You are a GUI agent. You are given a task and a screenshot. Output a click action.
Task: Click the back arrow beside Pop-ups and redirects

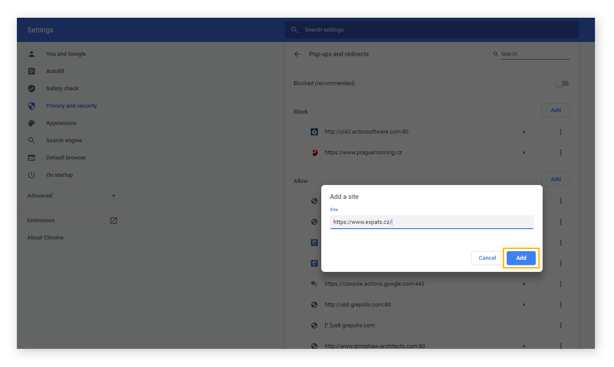coord(297,54)
